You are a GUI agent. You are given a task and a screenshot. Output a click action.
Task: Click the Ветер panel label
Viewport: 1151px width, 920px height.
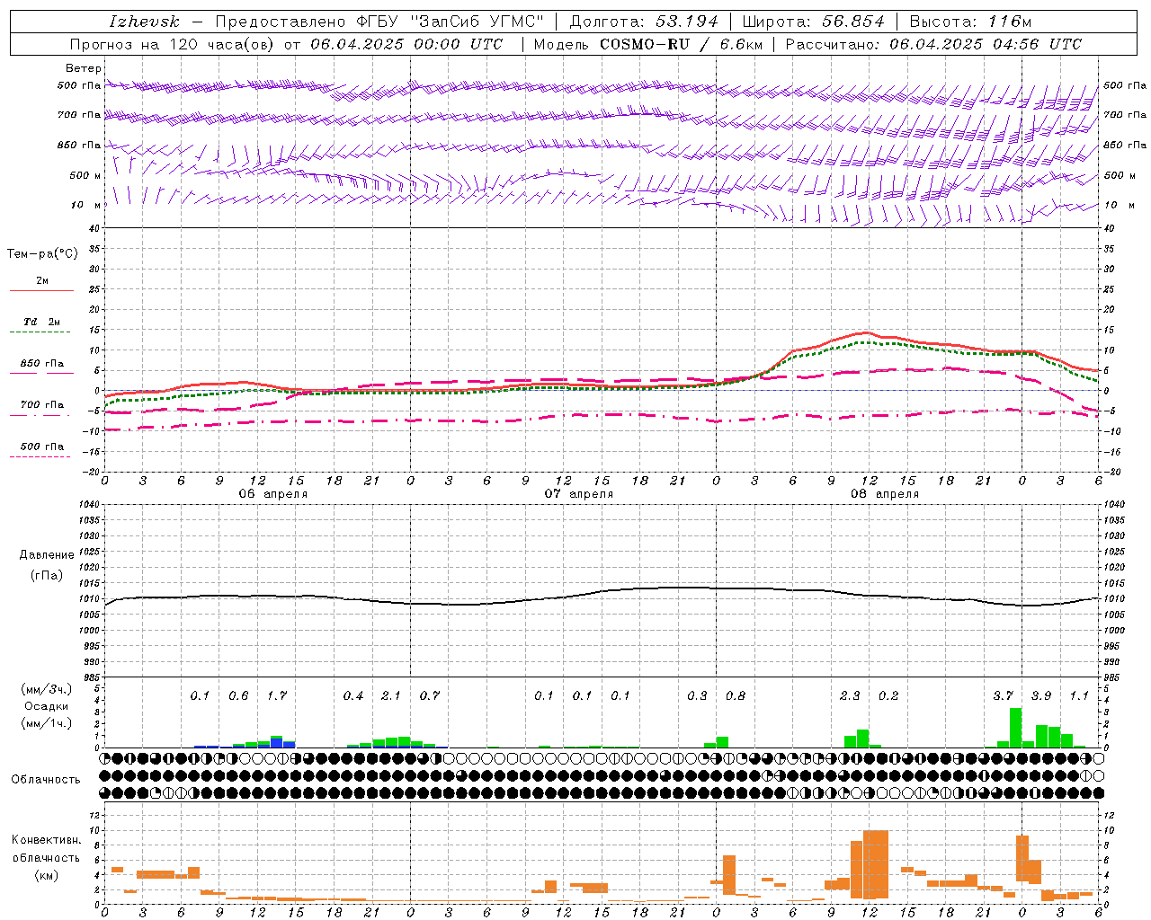click(83, 68)
